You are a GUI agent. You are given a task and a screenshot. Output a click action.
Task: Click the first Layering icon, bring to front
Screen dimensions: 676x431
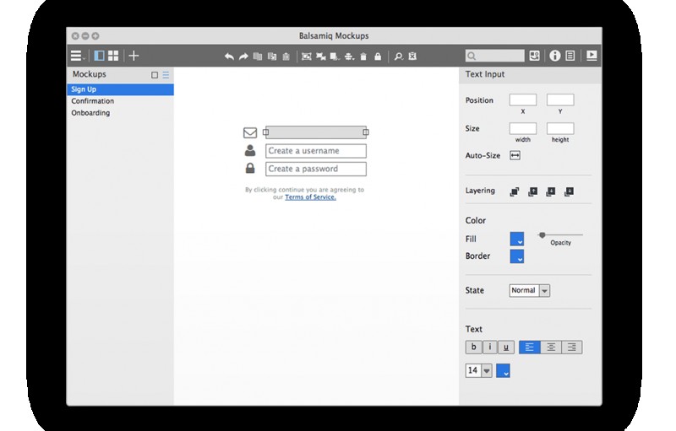coord(515,191)
